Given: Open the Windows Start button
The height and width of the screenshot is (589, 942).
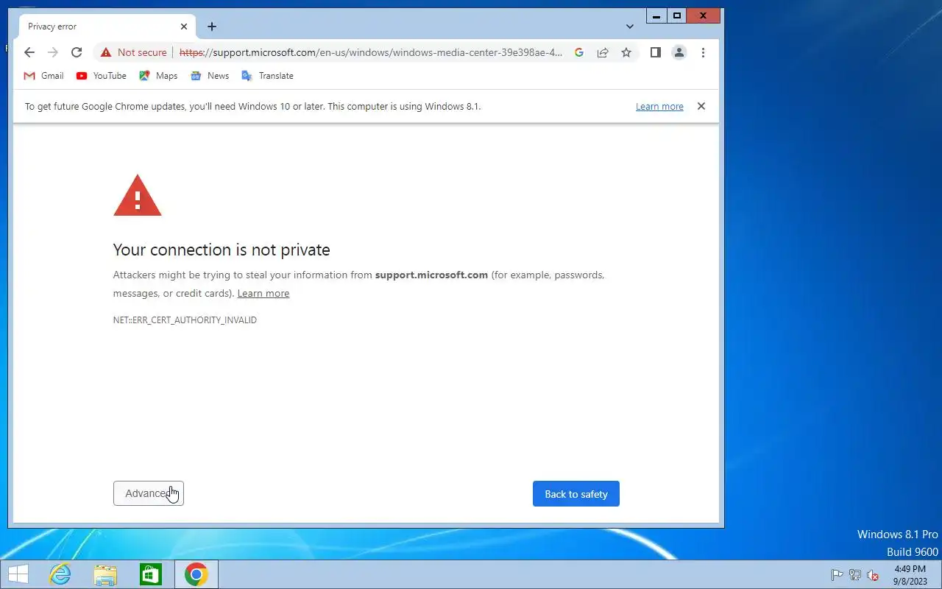Looking at the screenshot, I should point(18,574).
